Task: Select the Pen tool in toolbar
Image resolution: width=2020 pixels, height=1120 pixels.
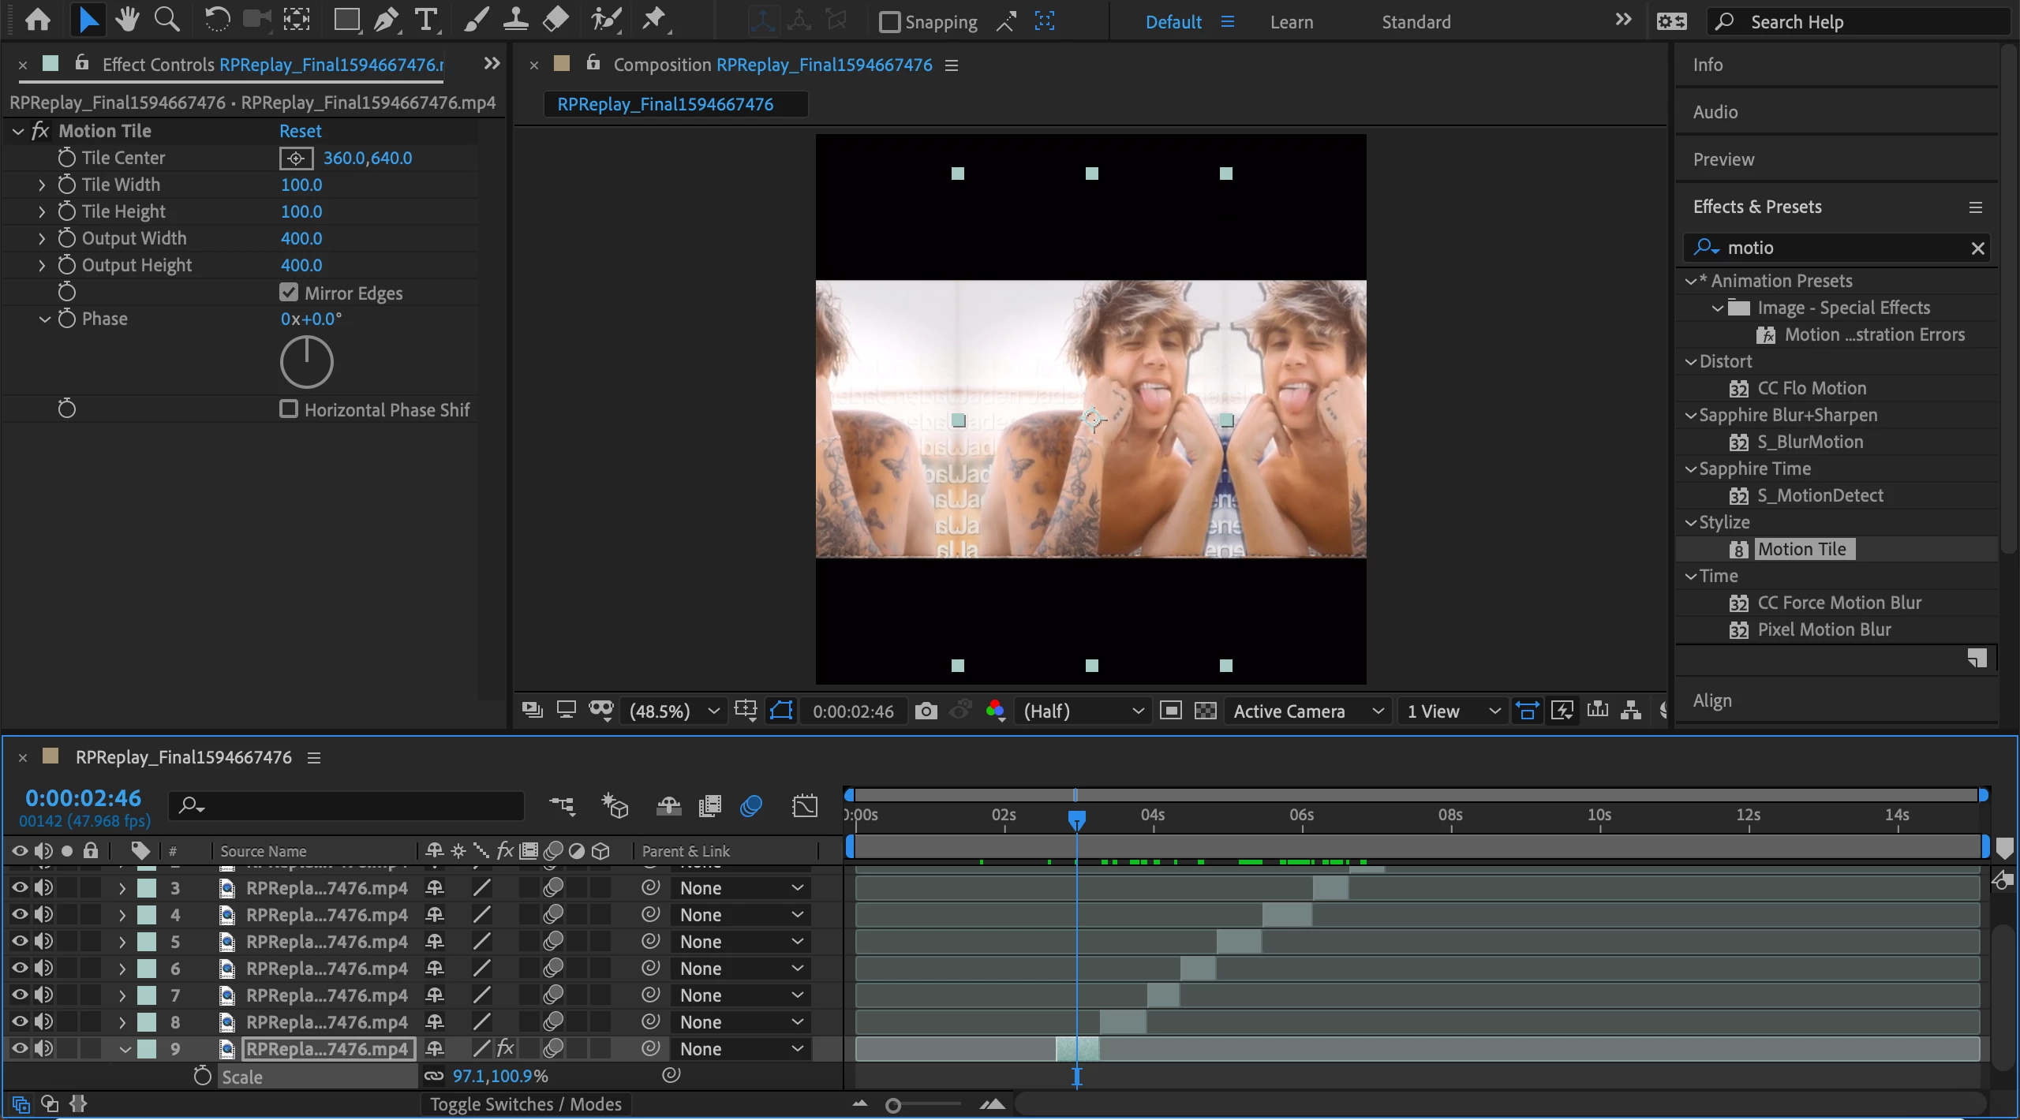Action: tap(386, 21)
